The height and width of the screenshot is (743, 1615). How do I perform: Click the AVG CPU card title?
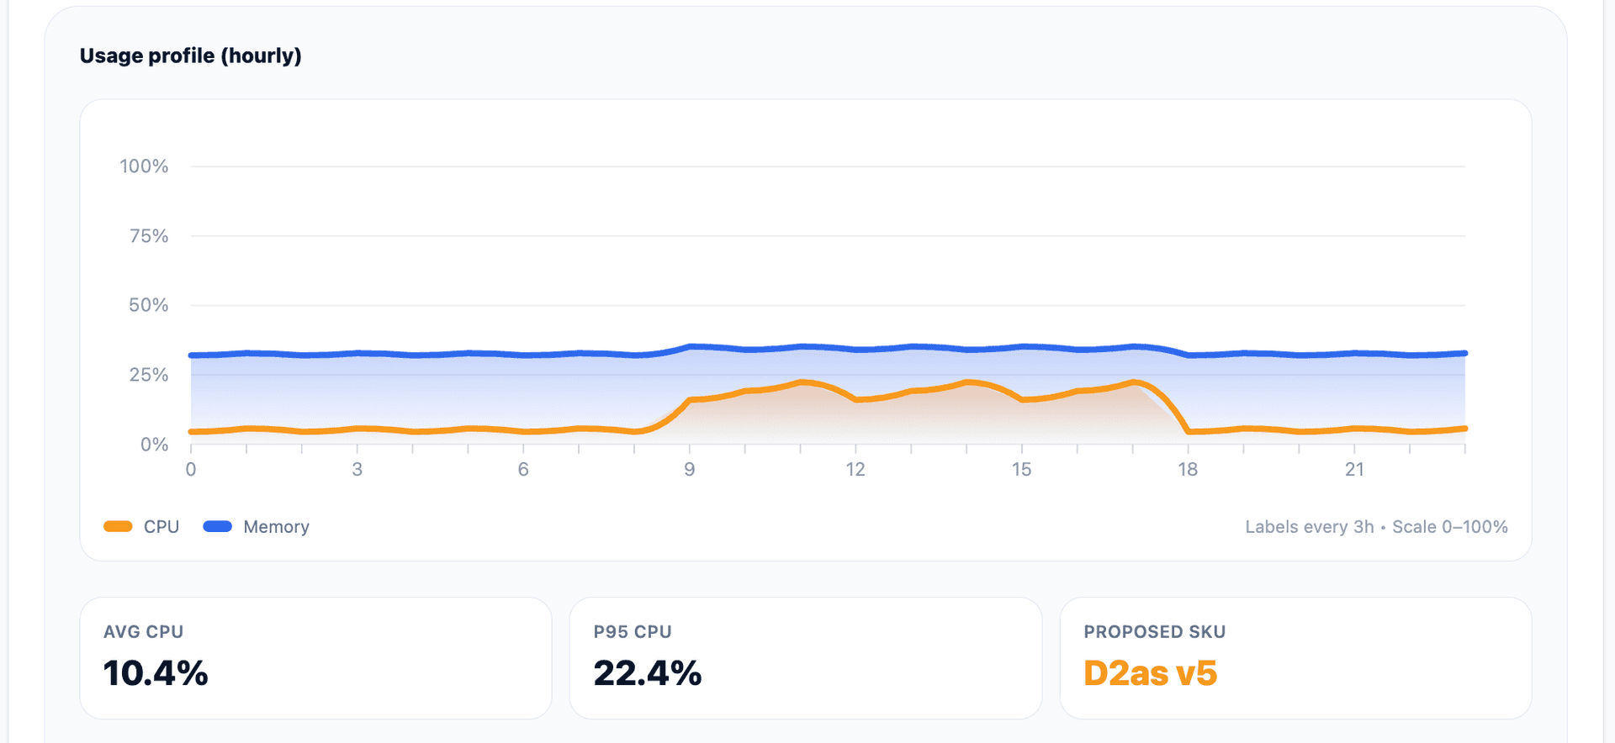coord(143,632)
